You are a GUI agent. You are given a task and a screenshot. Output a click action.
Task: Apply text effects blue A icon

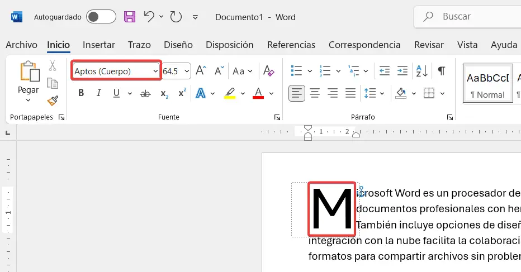tap(200, 93)
